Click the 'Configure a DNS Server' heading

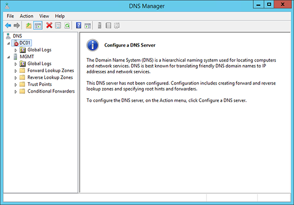tap(130, 45)
